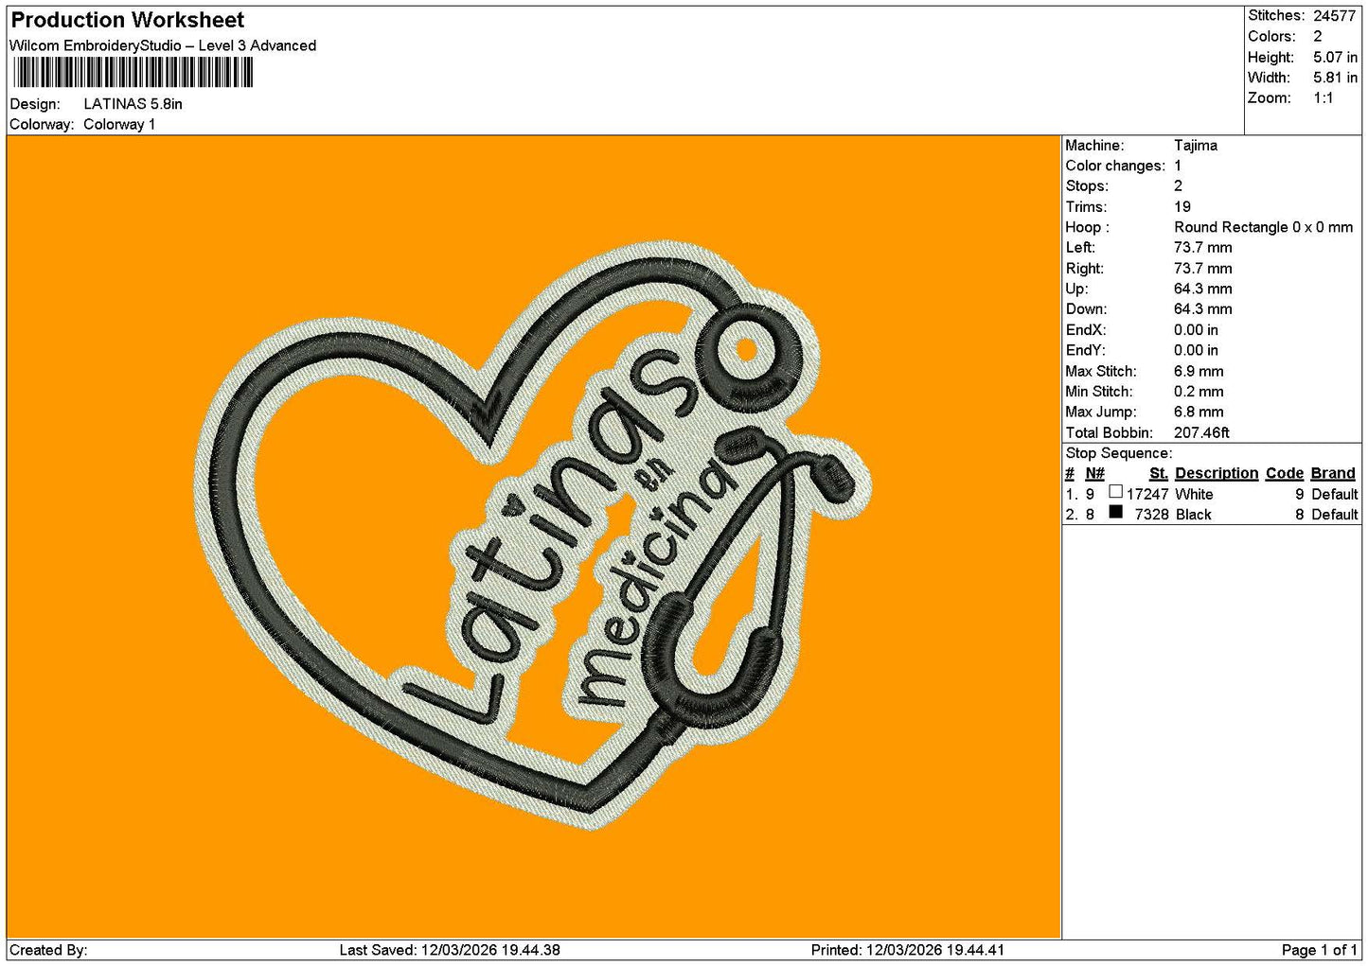Click the White thread color swatch

tap(1115, 492)
